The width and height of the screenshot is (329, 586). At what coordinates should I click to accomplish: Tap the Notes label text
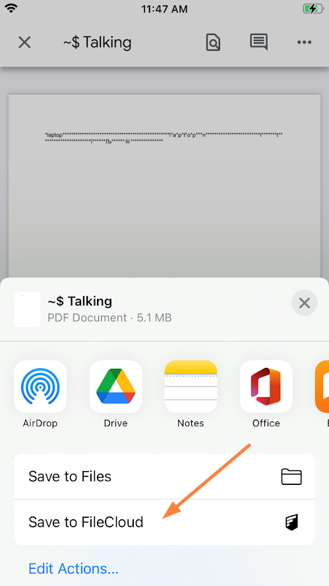point(191,423)
